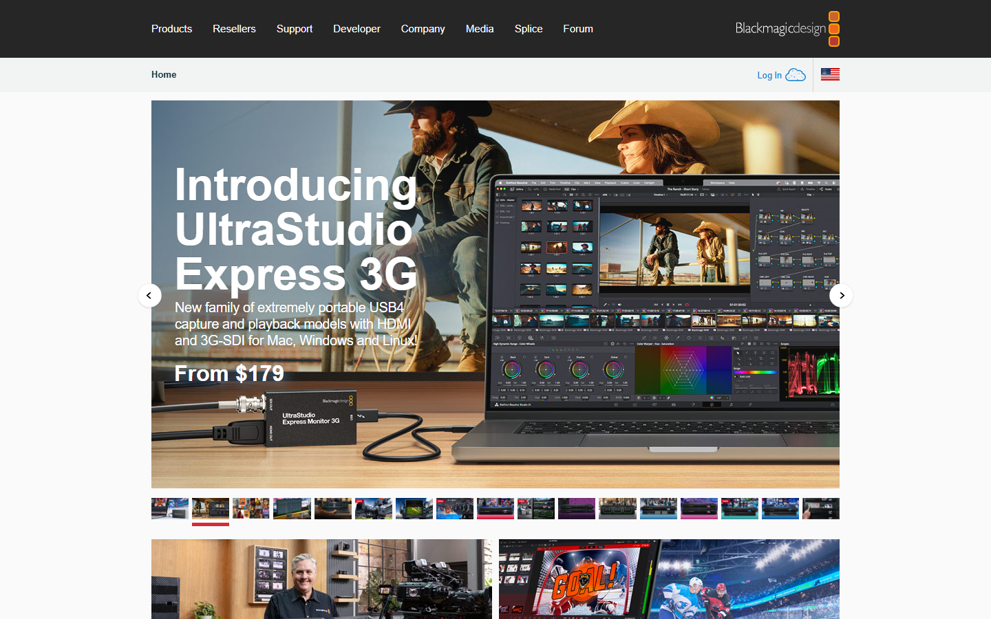This screenshot has height=619, width=991.
Task: Open the Products menu
Action: click(171, 29)
